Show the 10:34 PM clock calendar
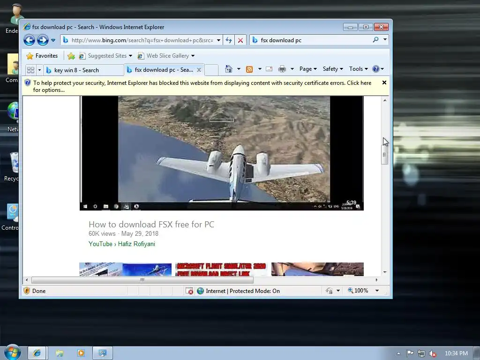The height and width of the screenshot is (360, 480). (x=456, y=353)
